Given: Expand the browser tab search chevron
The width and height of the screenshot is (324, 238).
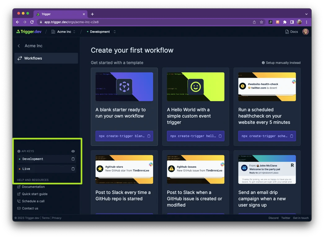Looking at the screenshot, I should click(x=306, y=14).
